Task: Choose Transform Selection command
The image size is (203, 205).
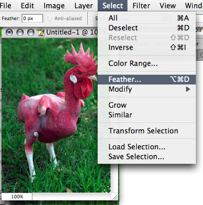Action: (146, 131)
